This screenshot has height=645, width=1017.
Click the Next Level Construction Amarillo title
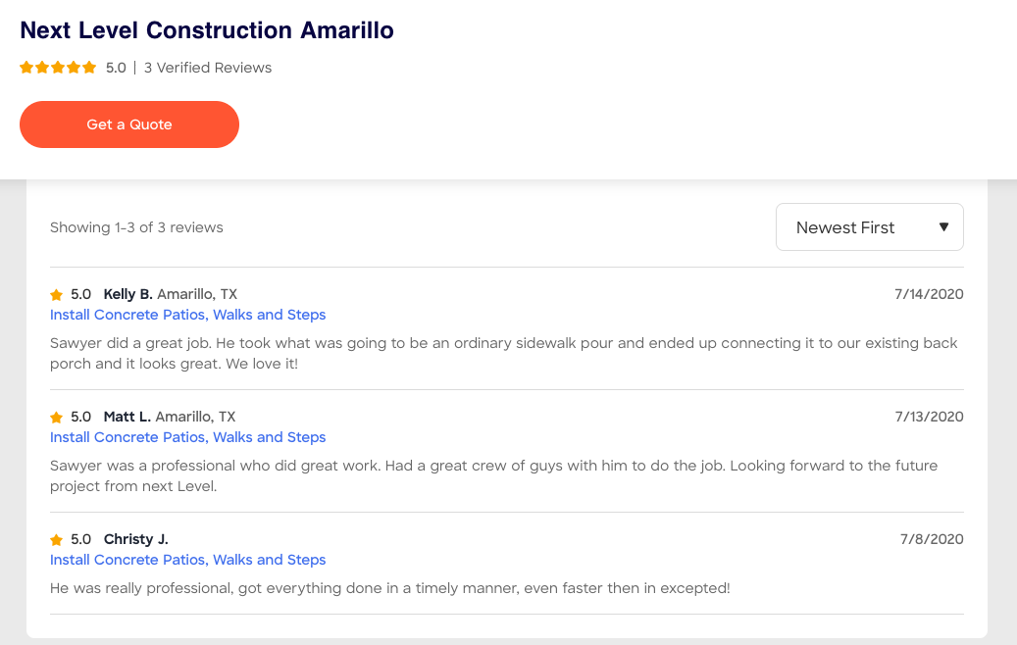(207, 30)
